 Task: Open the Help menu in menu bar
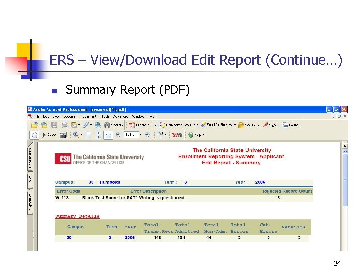tap(151, 116)
